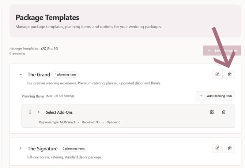
Task: Delete The Signature package template
Action: [x=230, y=148]
